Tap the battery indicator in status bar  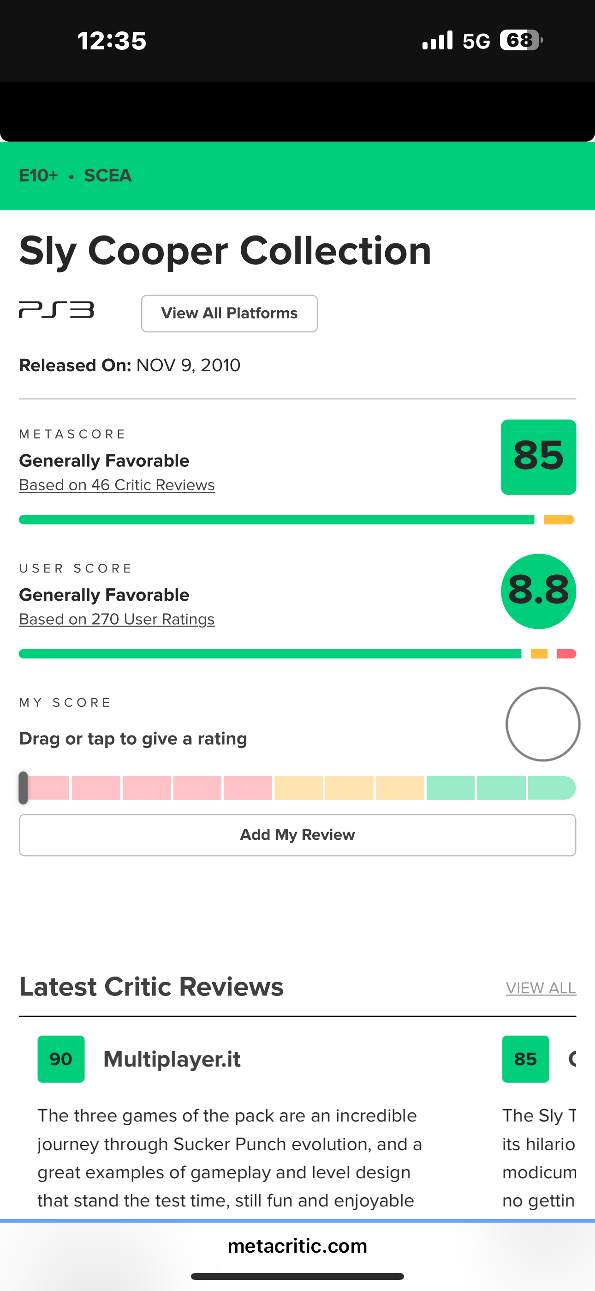click(x=520, y=40)
